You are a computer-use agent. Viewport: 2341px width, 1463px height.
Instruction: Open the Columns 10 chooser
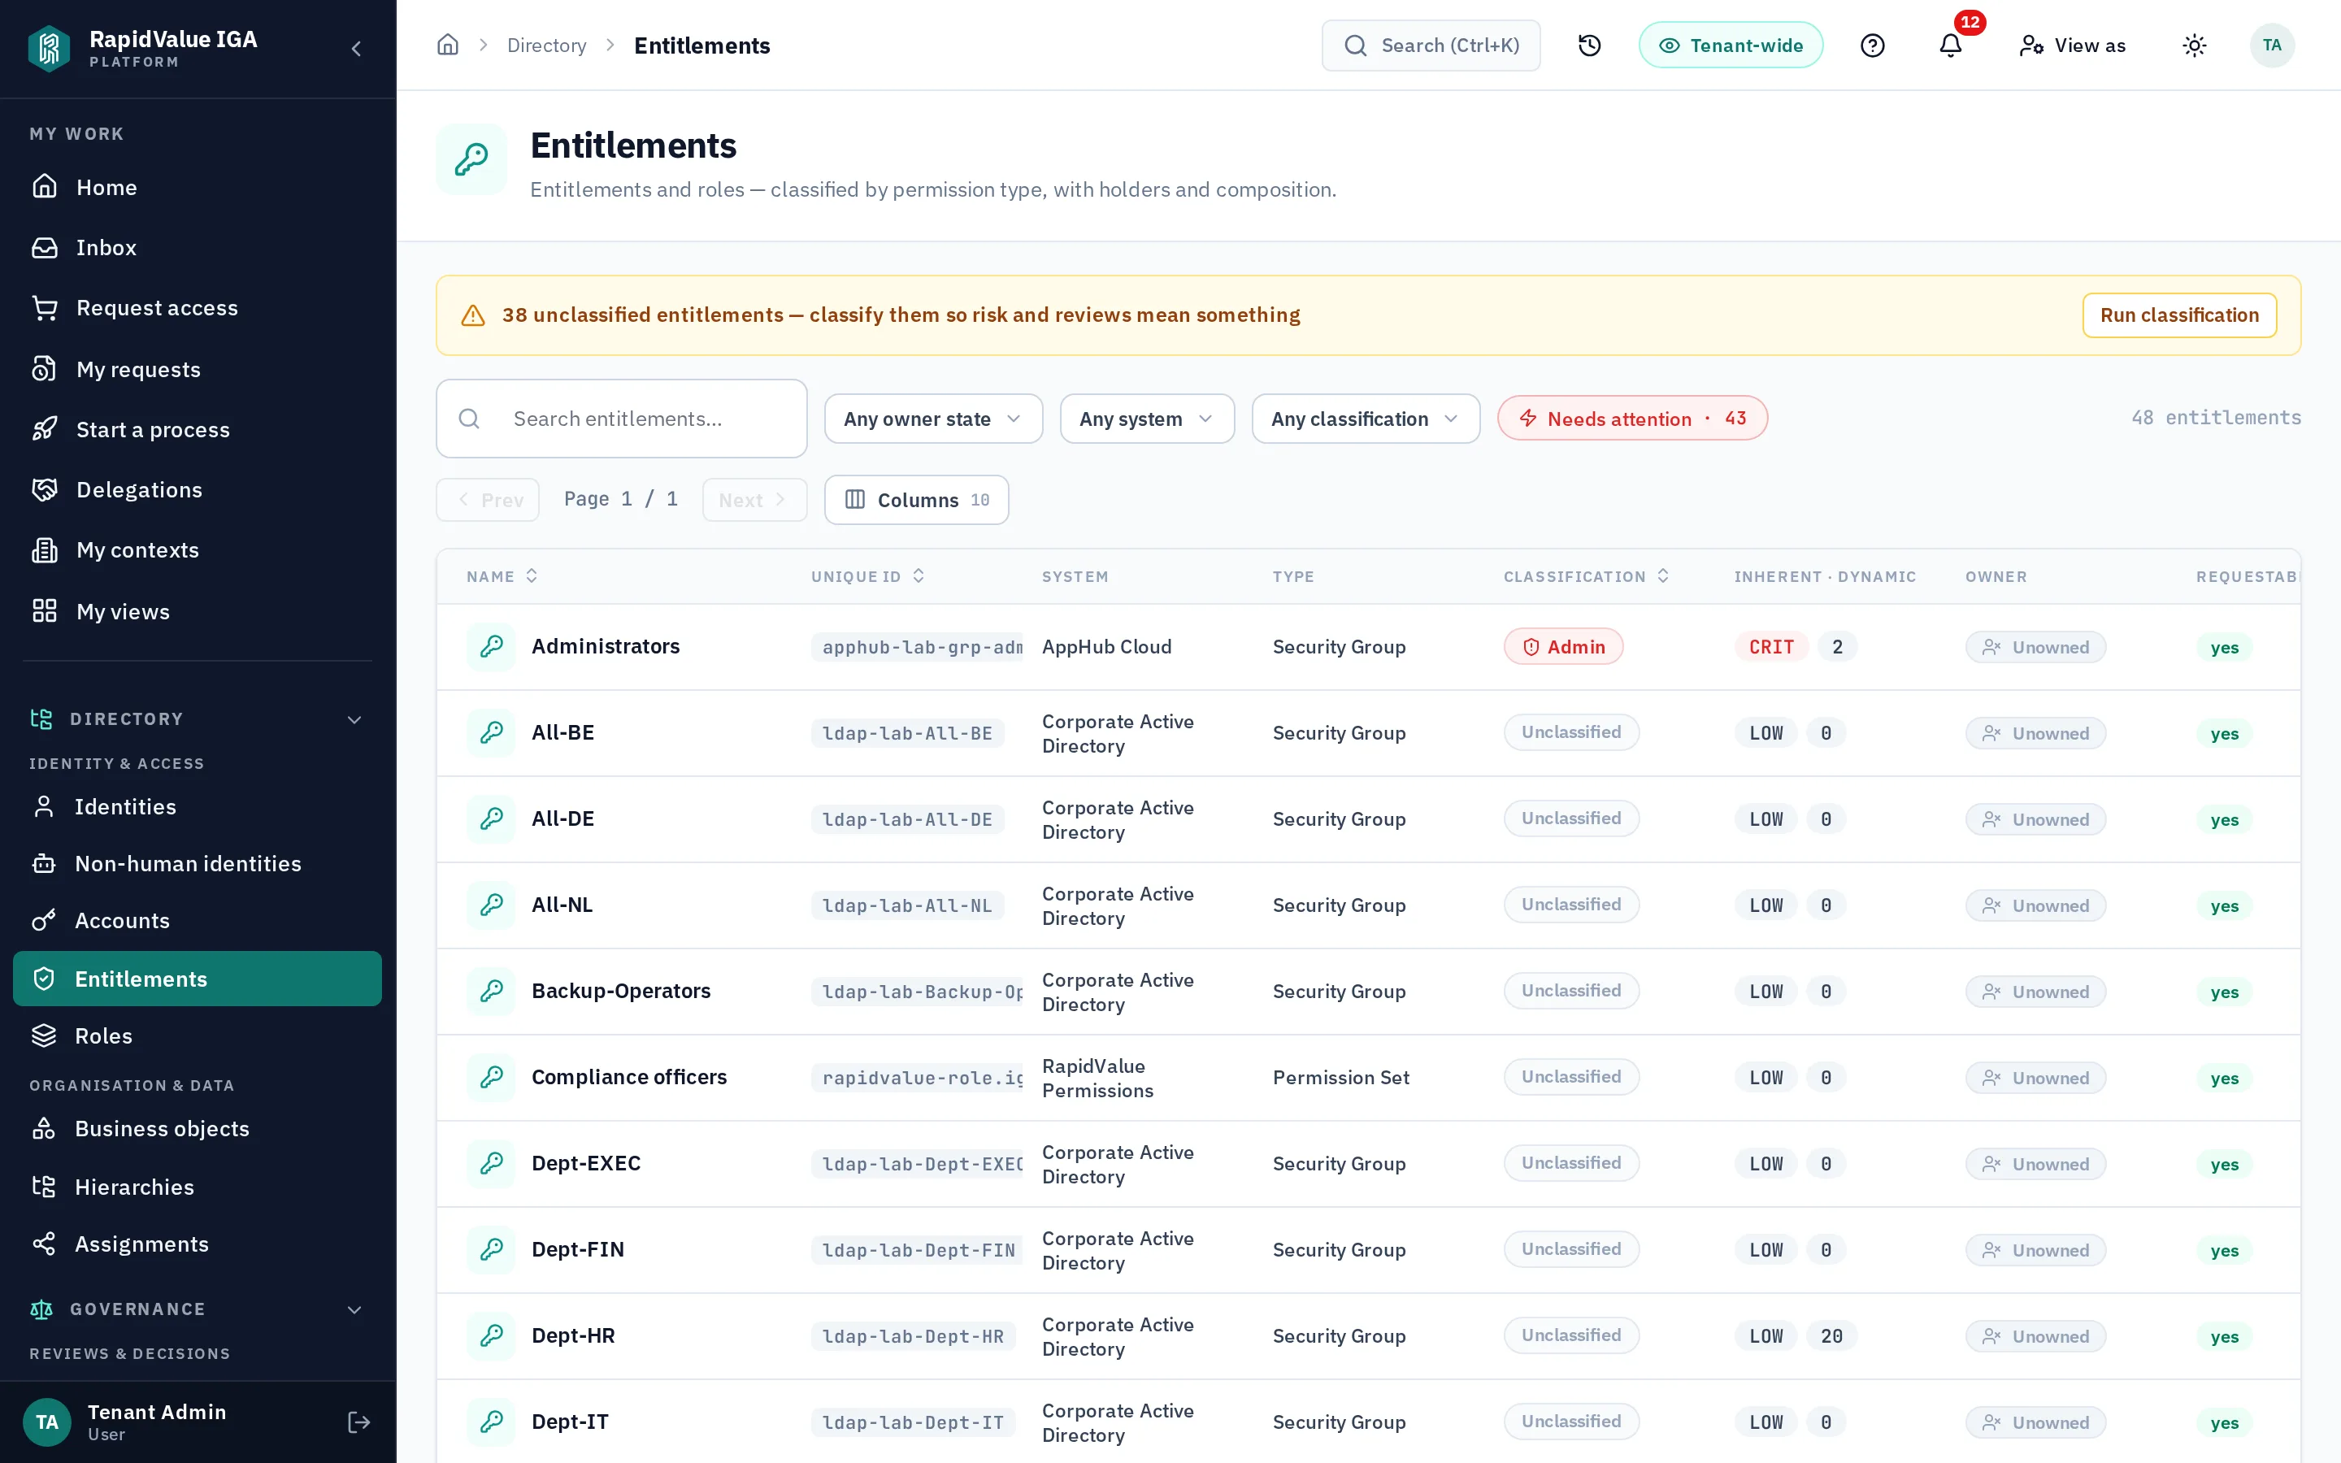pyautogui.click(x=916, y=499)
